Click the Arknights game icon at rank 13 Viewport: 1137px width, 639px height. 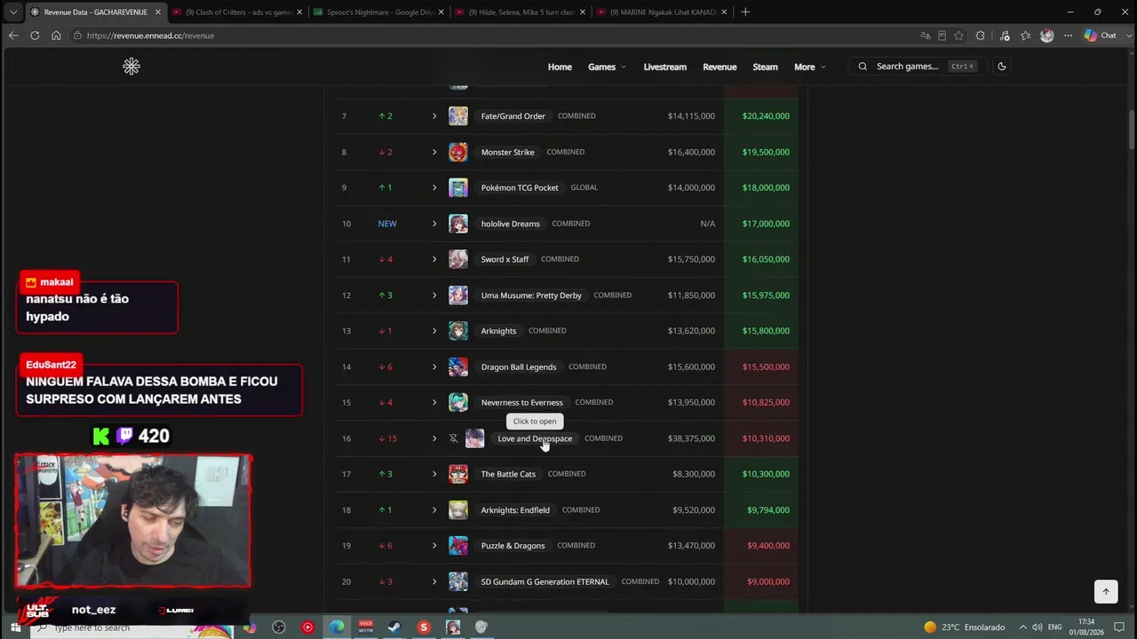click(x=458, y=331)
